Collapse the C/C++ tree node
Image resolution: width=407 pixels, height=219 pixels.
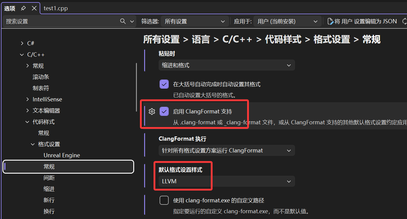(x=22, y=54)
